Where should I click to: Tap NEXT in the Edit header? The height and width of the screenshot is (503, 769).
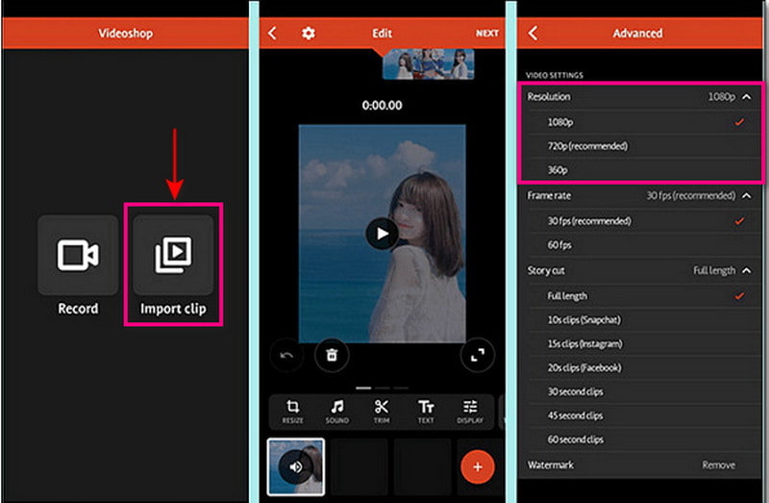(487, 34)
